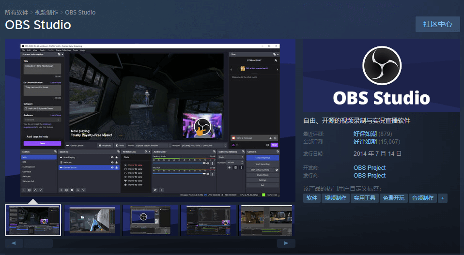Open chat settings gear beside the Chat button

[267, 145]
